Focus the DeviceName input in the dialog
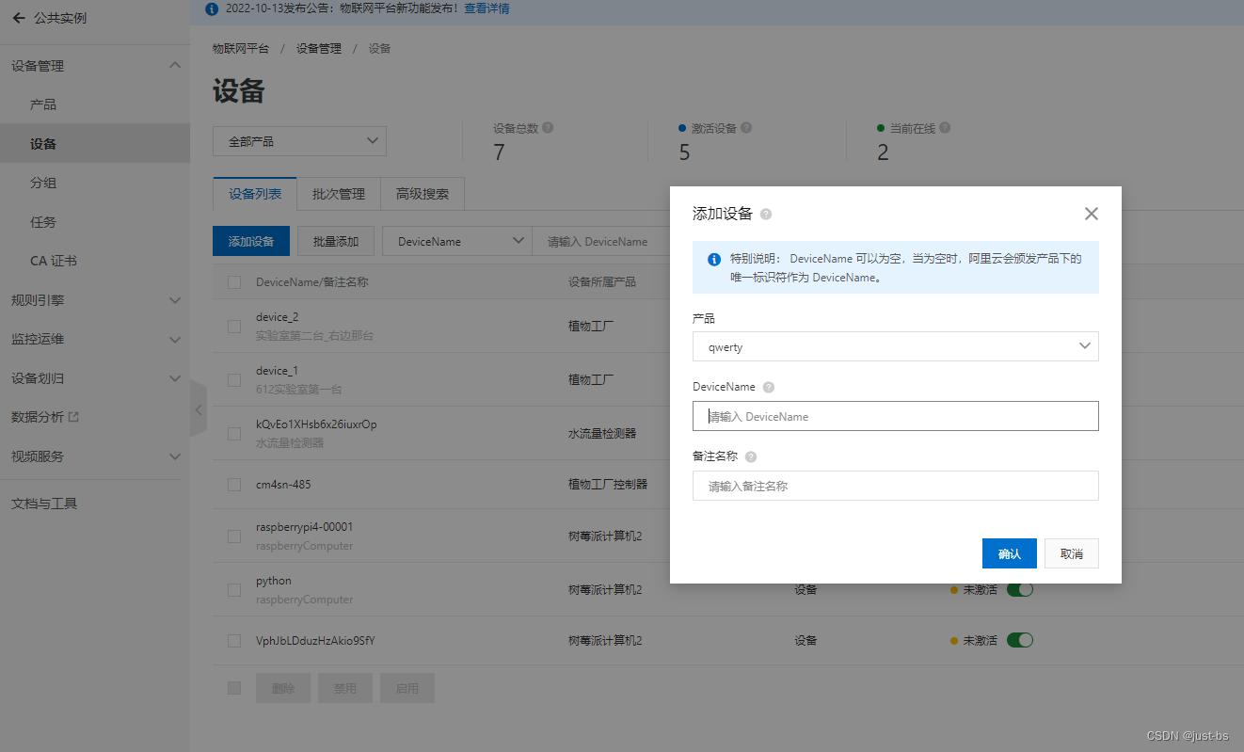The height and width of the screenshot is (752, 1244). point(896,416)
